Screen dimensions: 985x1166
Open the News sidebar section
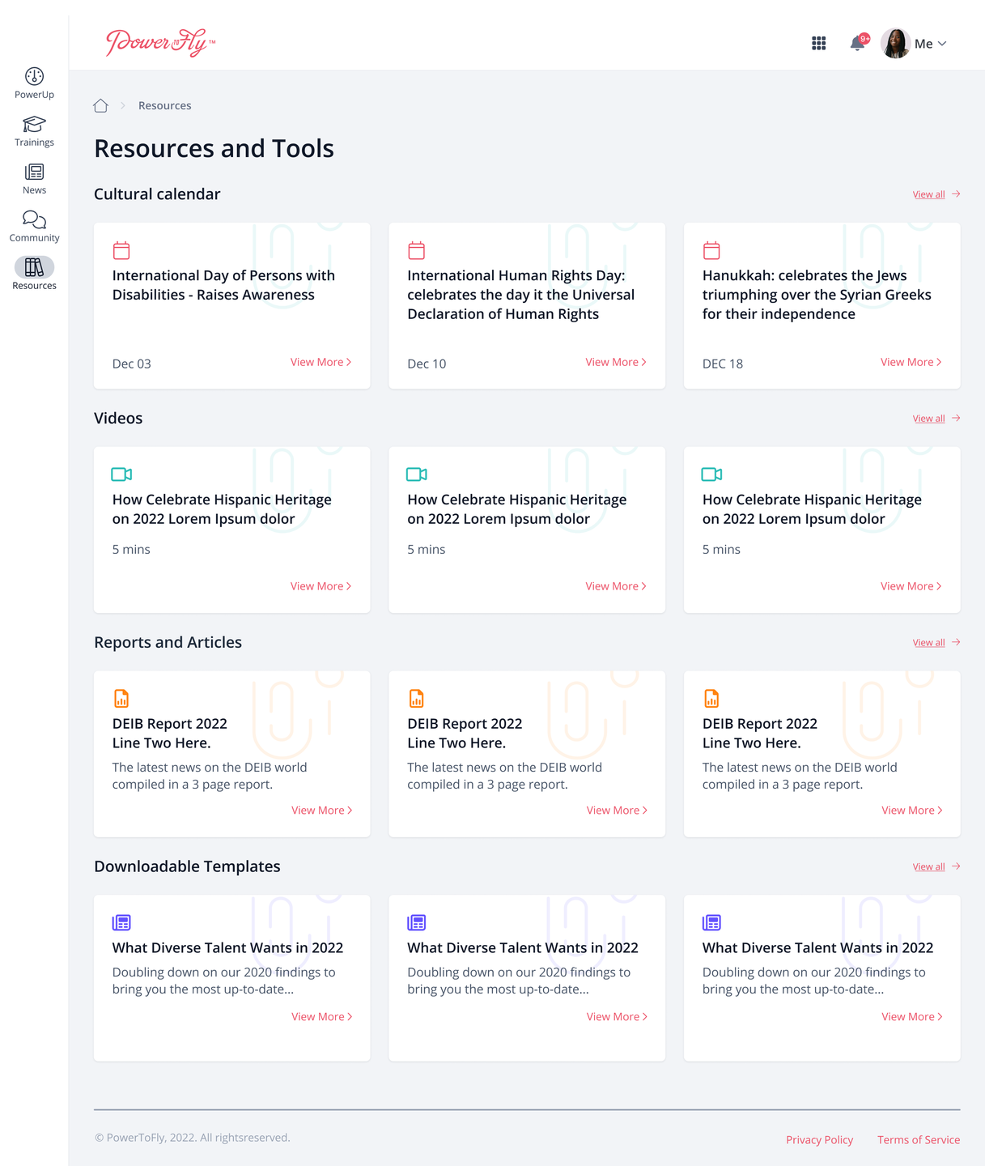pyautogui.click(x=34, y=172)
